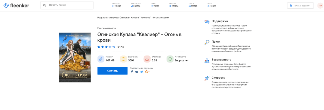
Task: Click the green Антивирус shield icon
Action: pos(170,59)
